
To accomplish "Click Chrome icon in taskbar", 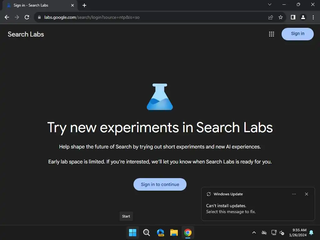I will point(188,232).
